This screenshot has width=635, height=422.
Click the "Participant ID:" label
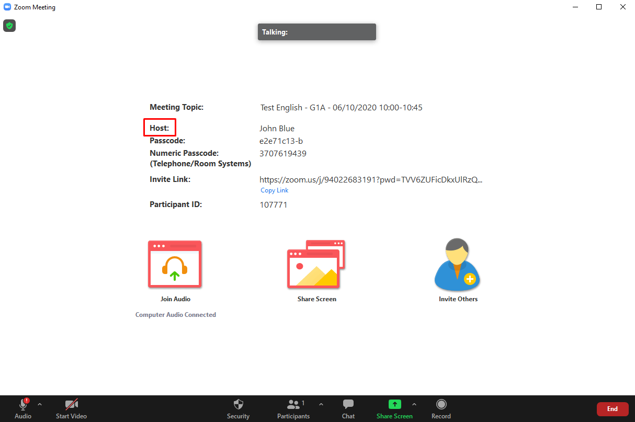pyautogui.click(x=176, y=204)
